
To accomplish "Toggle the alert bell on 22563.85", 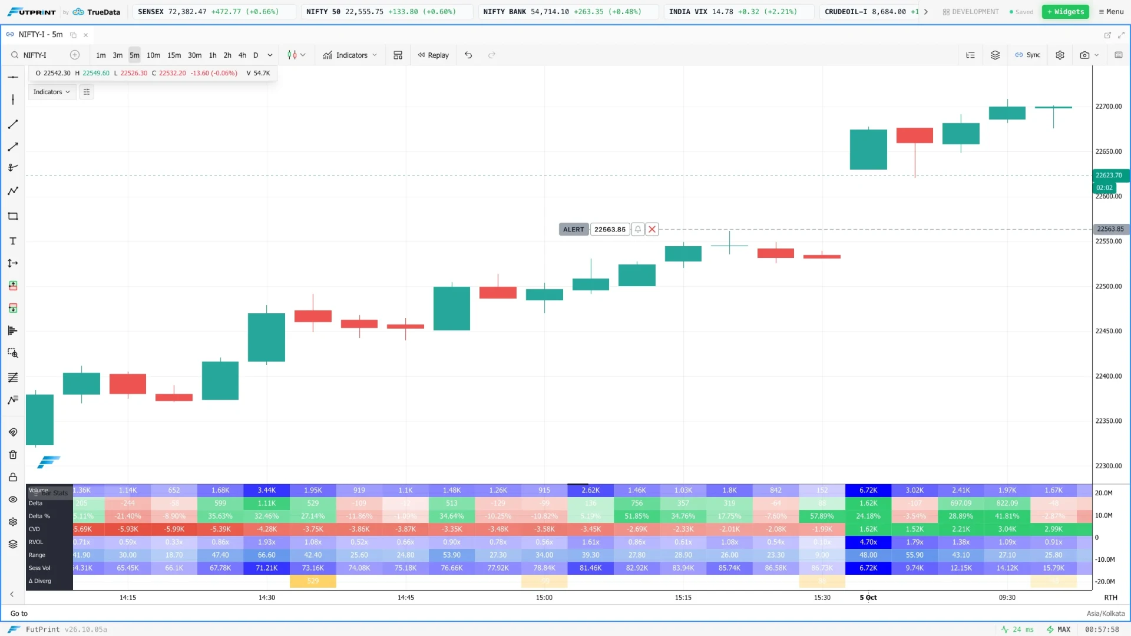I will tap(638, 229).
